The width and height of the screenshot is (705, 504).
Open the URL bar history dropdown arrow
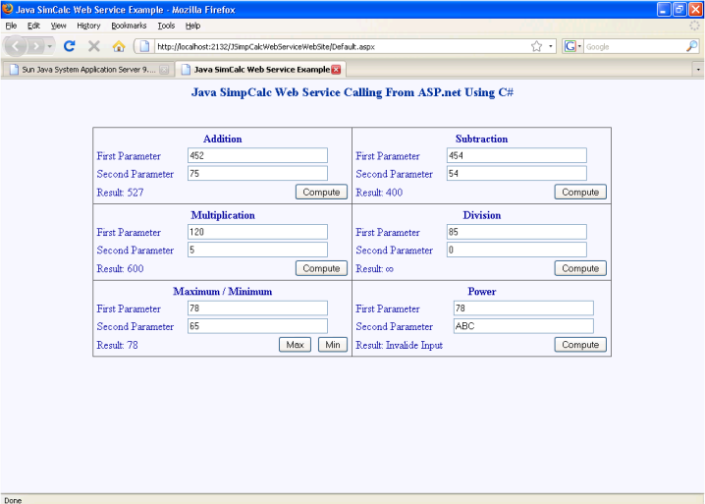551,46
